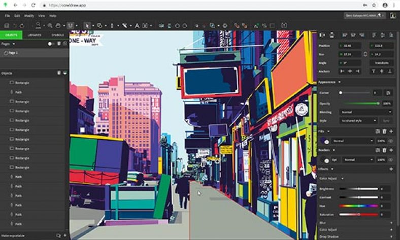Select the Pen drawing tool
Image resolution: width=400 pixels, height=240 pixels.
coord(112,25)
